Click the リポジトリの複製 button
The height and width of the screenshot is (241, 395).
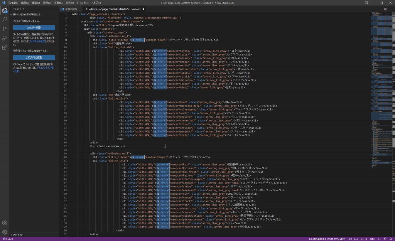(34, 57)
